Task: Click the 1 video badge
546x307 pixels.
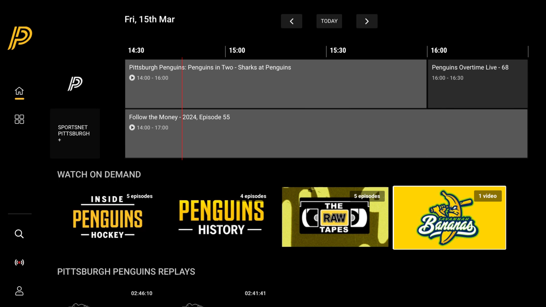Action: point(488,196)
